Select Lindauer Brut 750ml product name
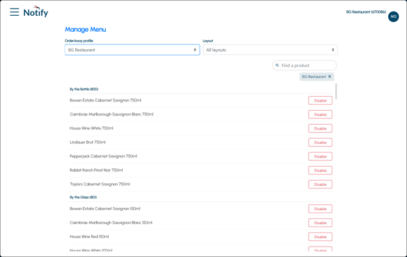407x257 pixels. click(x=87, y=142)
